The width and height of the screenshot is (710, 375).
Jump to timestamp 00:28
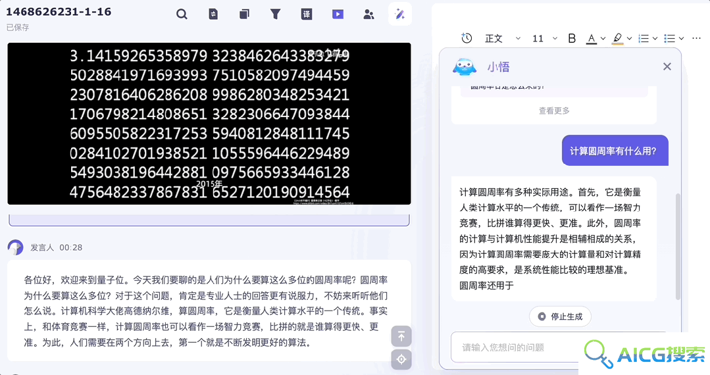click(70, 247)
